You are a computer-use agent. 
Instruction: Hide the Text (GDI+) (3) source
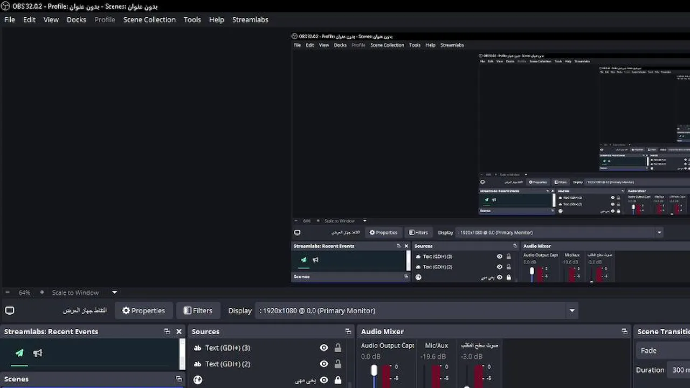324,348
